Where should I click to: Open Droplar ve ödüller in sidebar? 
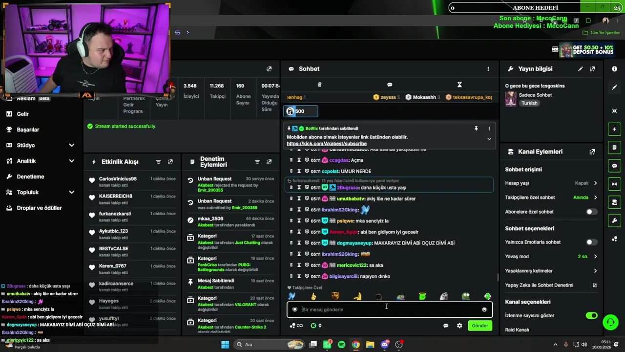[x=40, y=208]
